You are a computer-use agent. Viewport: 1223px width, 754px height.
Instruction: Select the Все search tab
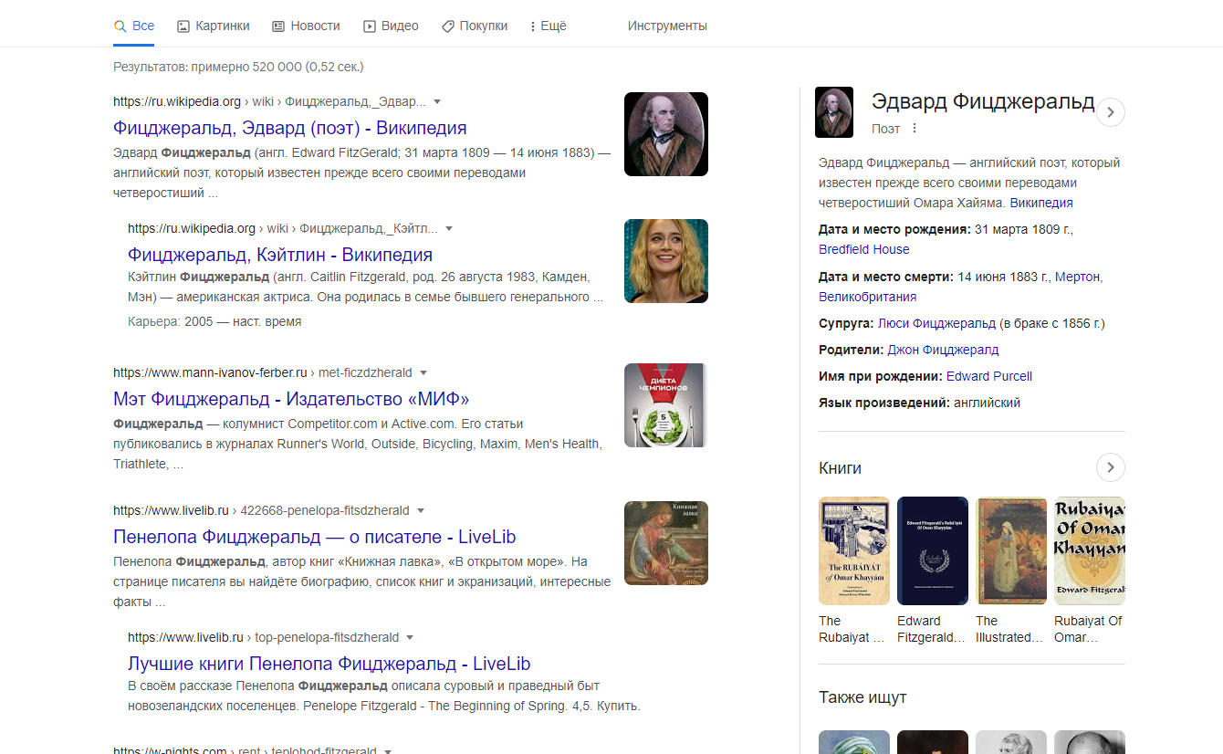(x=133, y=26)
